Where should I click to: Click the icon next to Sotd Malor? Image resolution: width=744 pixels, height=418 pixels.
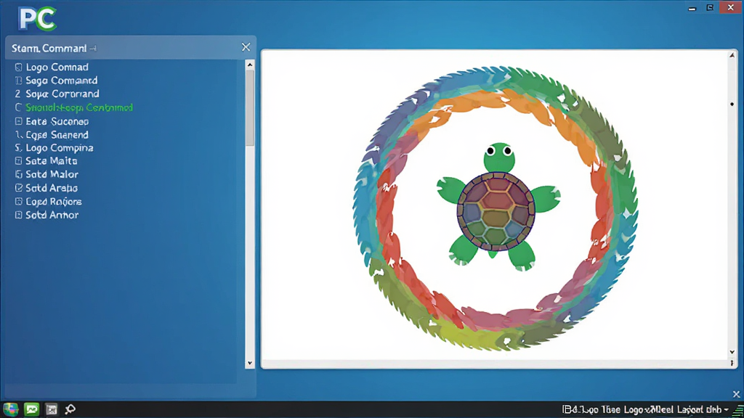point(18,174)
